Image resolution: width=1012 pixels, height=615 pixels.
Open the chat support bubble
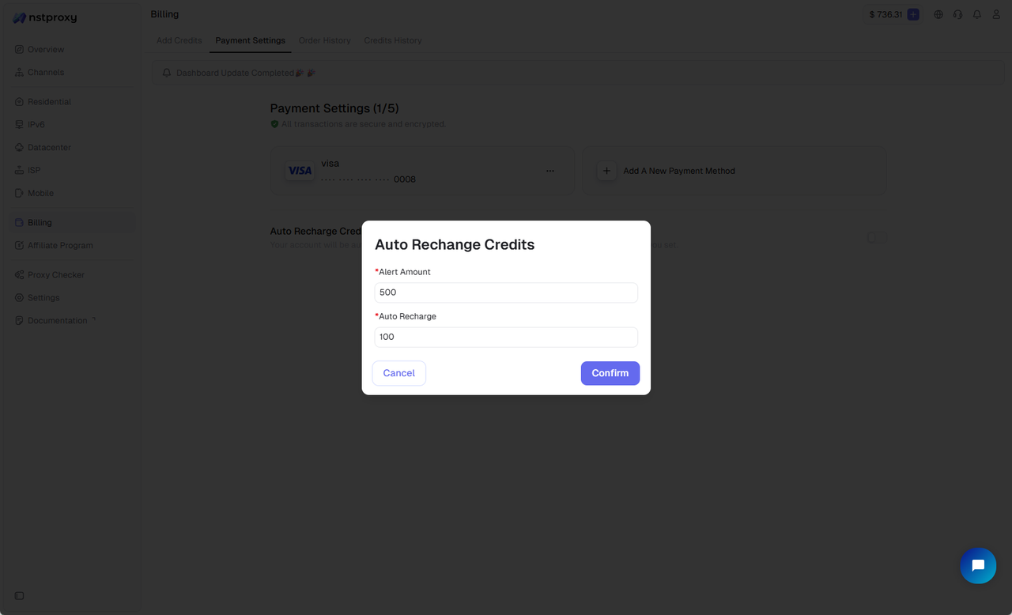click(x=978, y=566)
